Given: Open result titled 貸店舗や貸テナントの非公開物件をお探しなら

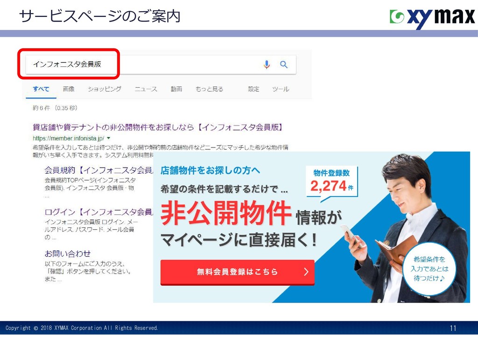Looking at the screenshot, I should [158, 127].
